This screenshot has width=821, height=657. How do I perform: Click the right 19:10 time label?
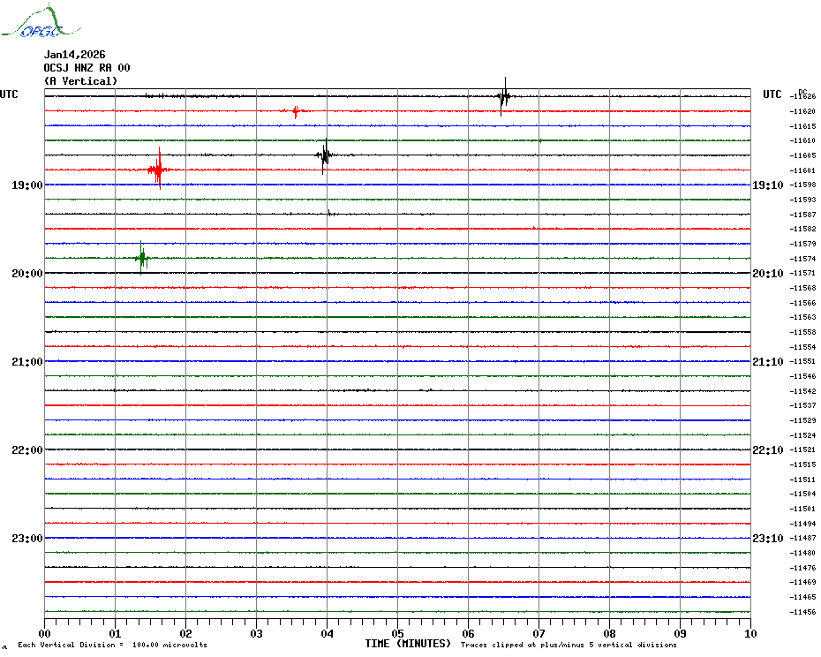point(768,185)
